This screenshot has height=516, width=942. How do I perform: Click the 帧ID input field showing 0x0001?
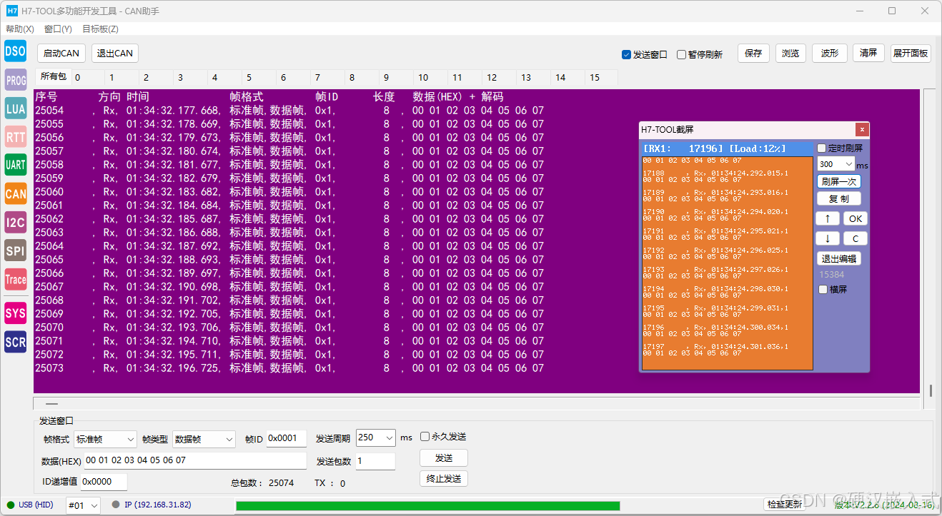click(x=287, y=438)
